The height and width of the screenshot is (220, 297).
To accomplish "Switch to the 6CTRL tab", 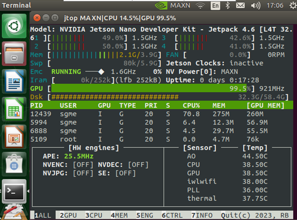I will point(172,215).
